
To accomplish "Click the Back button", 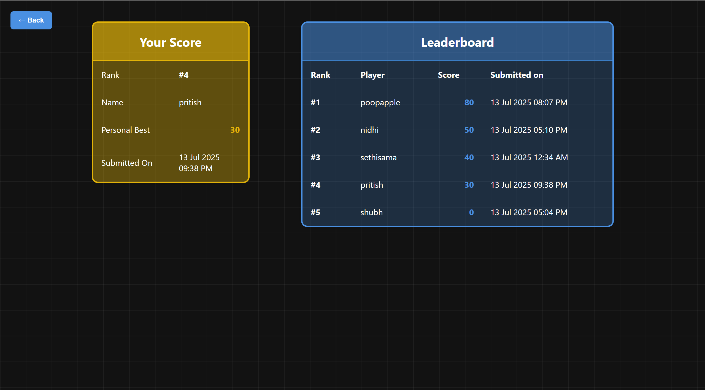I will (31, 20).
